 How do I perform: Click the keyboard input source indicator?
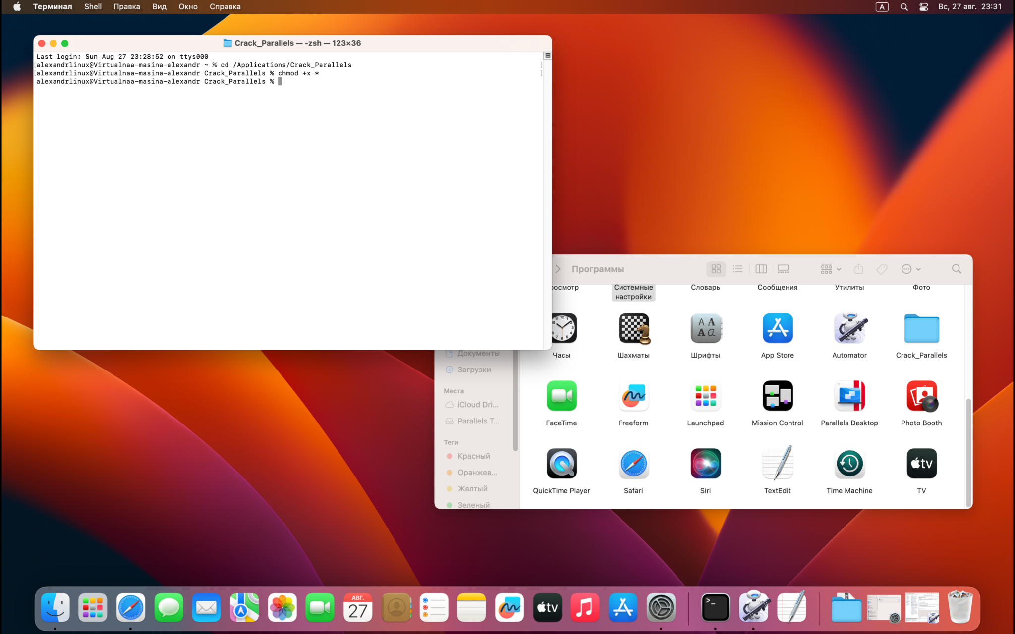(882, 7)
